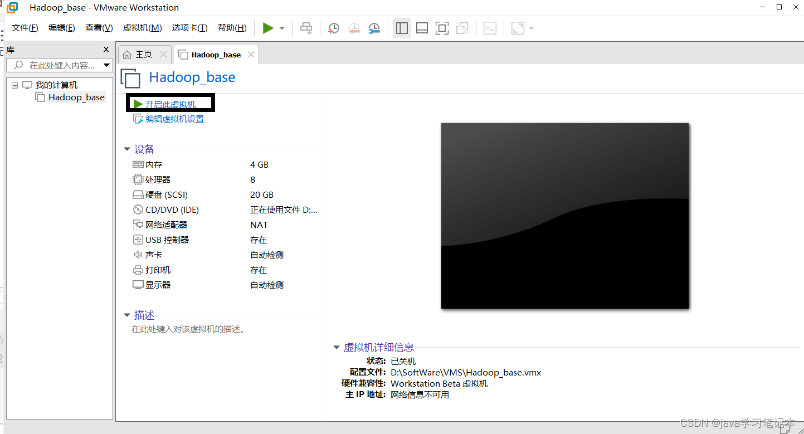Click the revert to snapshot icon
The height and width of the screenshot is (434, 804).
354,28
